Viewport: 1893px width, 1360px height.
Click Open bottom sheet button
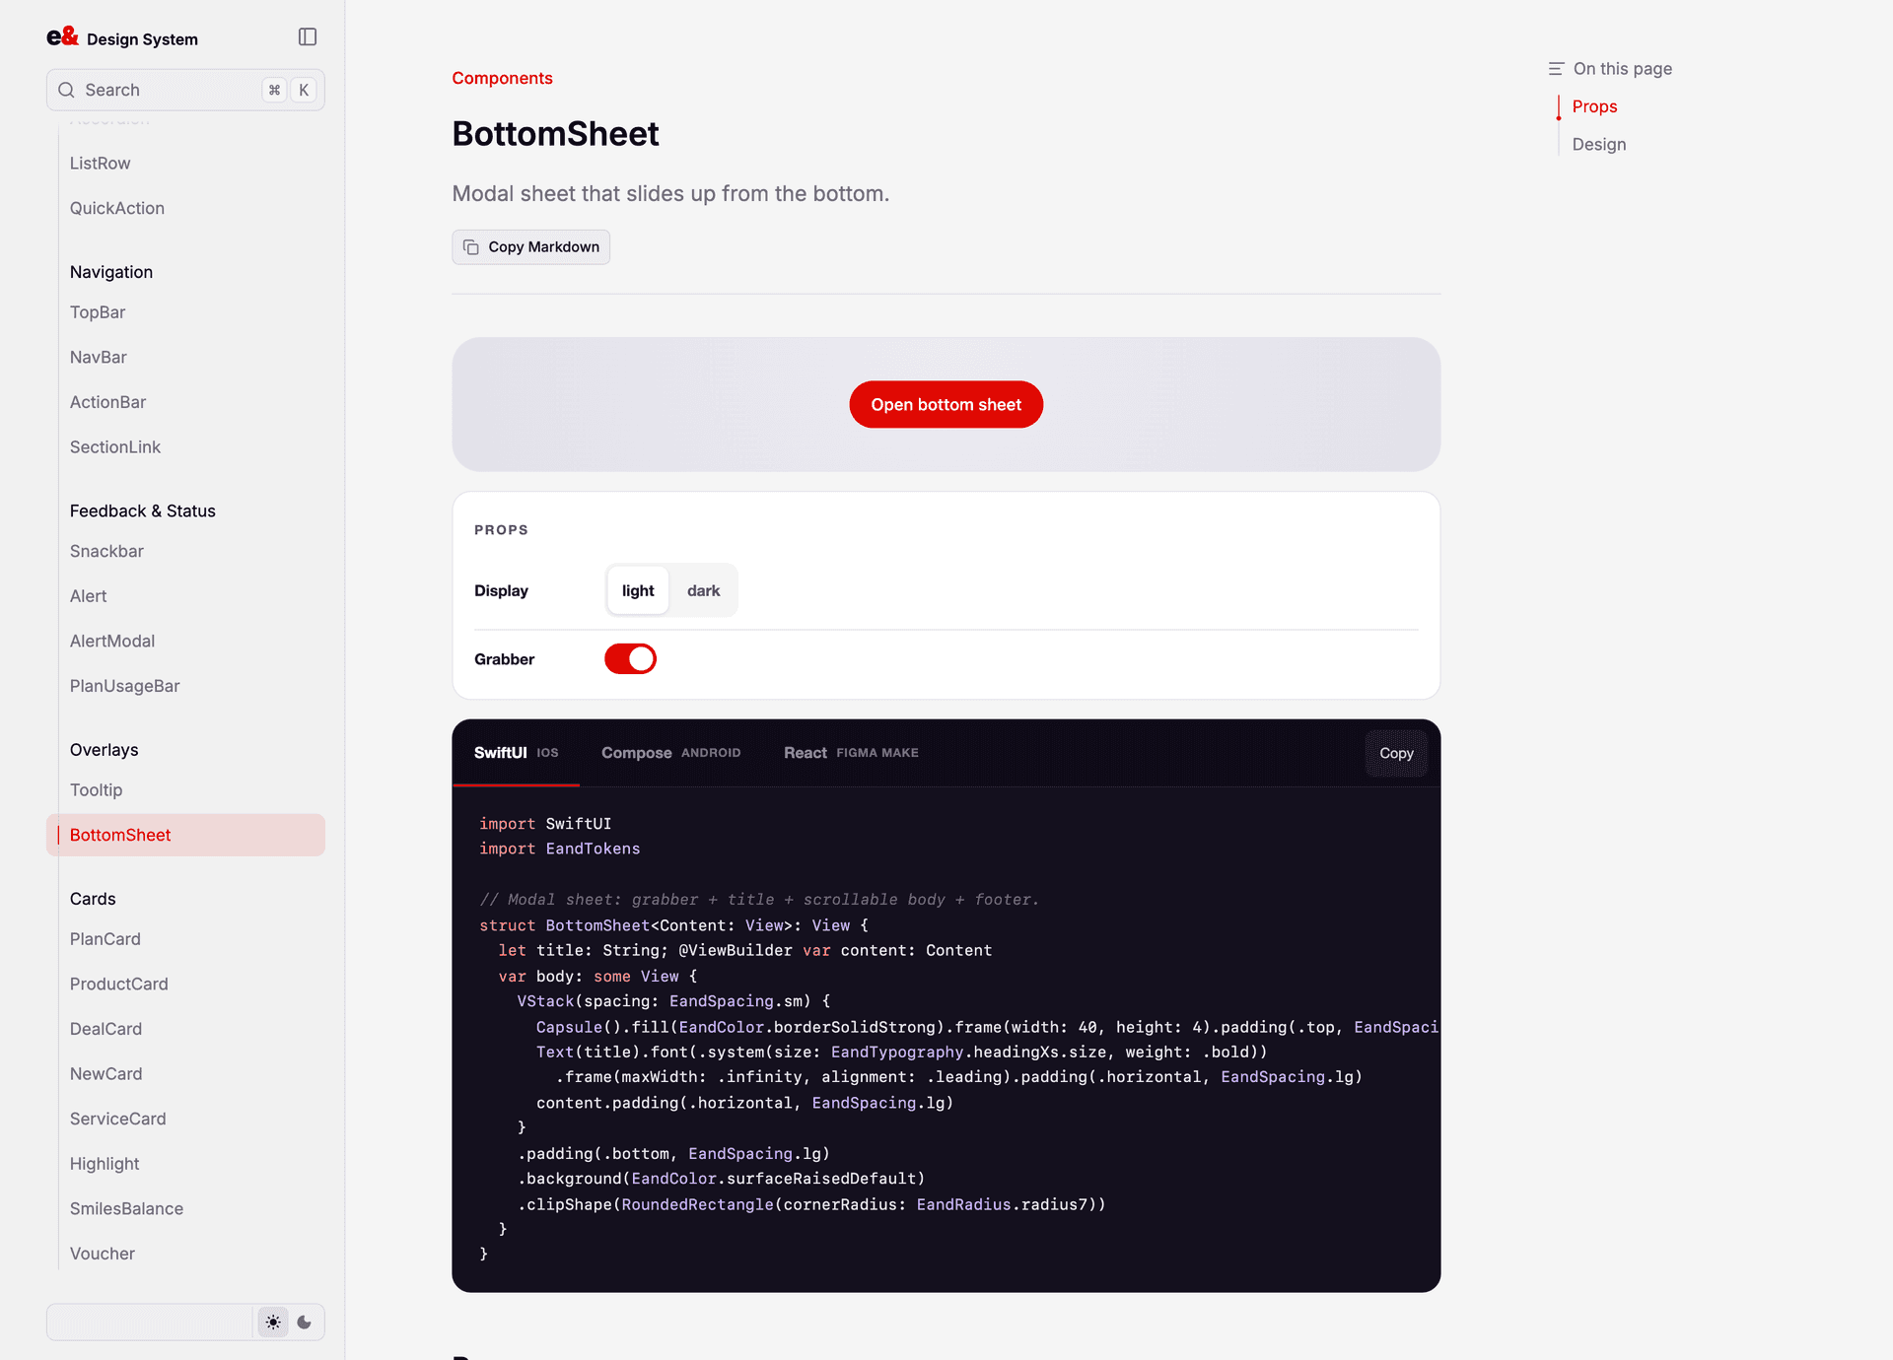(x=946, y=404)
